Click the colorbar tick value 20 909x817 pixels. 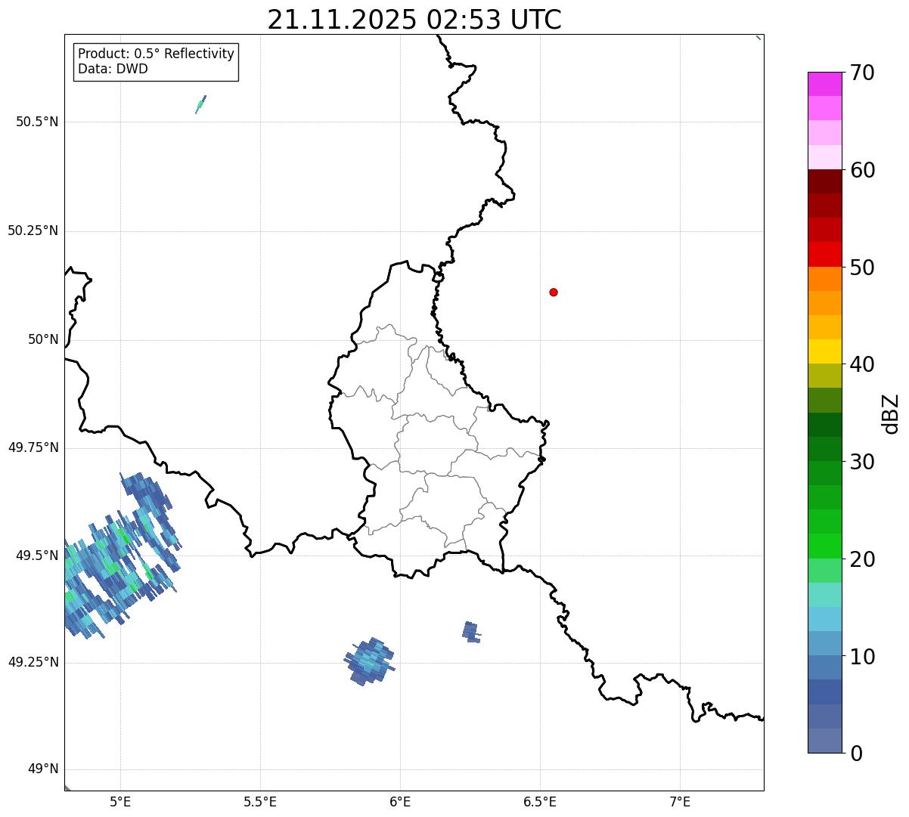(863, 559)
